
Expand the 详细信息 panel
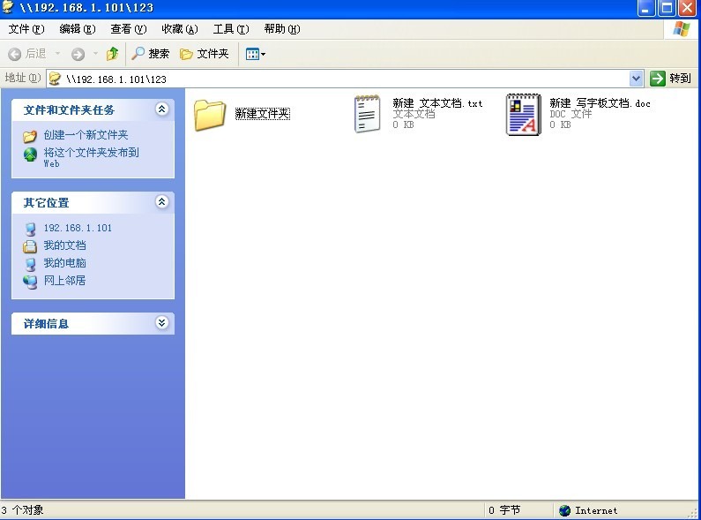point(162,322)
